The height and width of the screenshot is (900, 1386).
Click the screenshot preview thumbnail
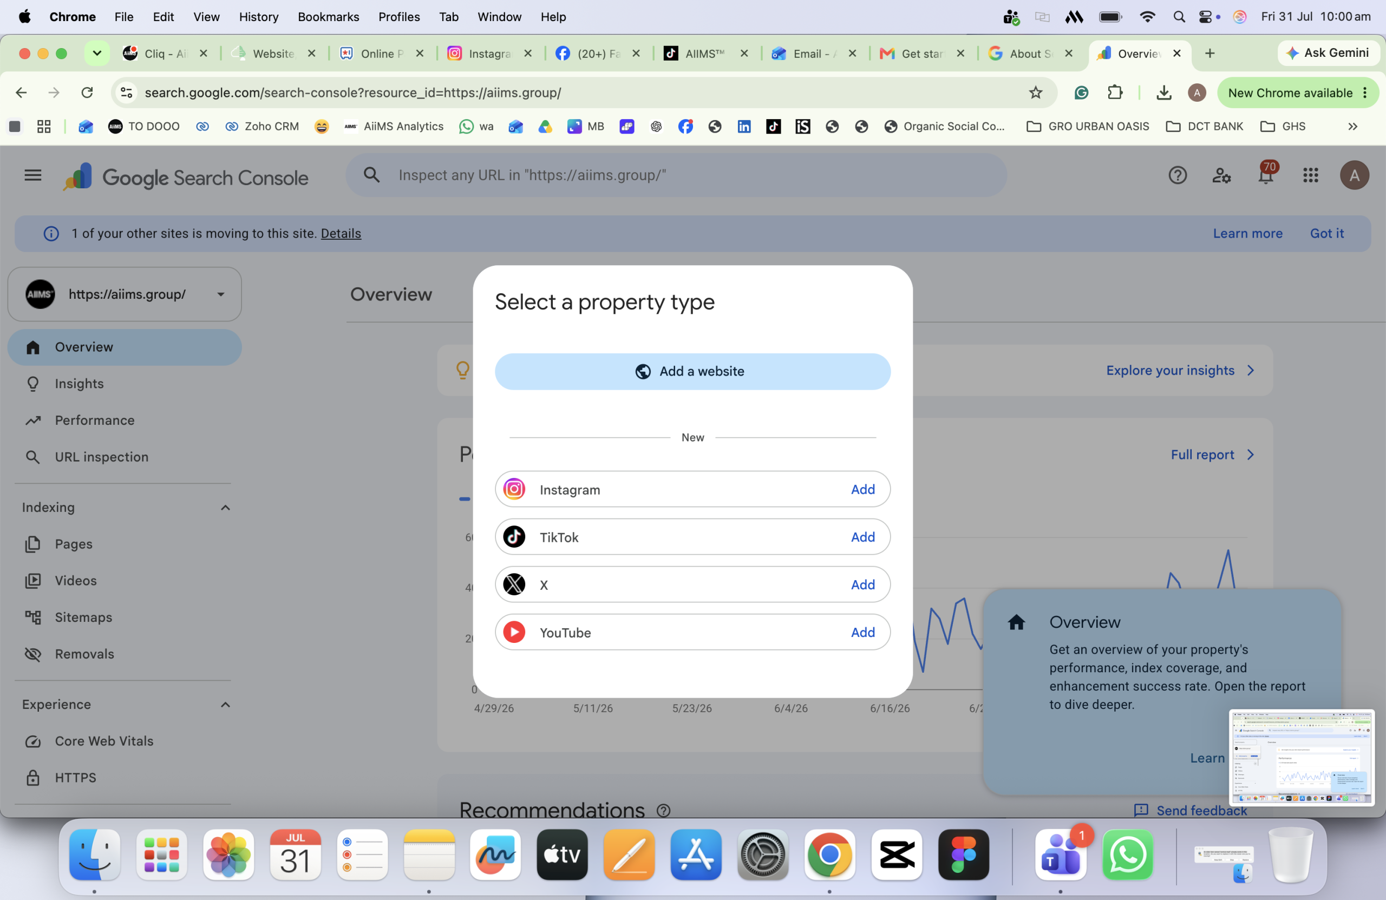[1302, 757]
